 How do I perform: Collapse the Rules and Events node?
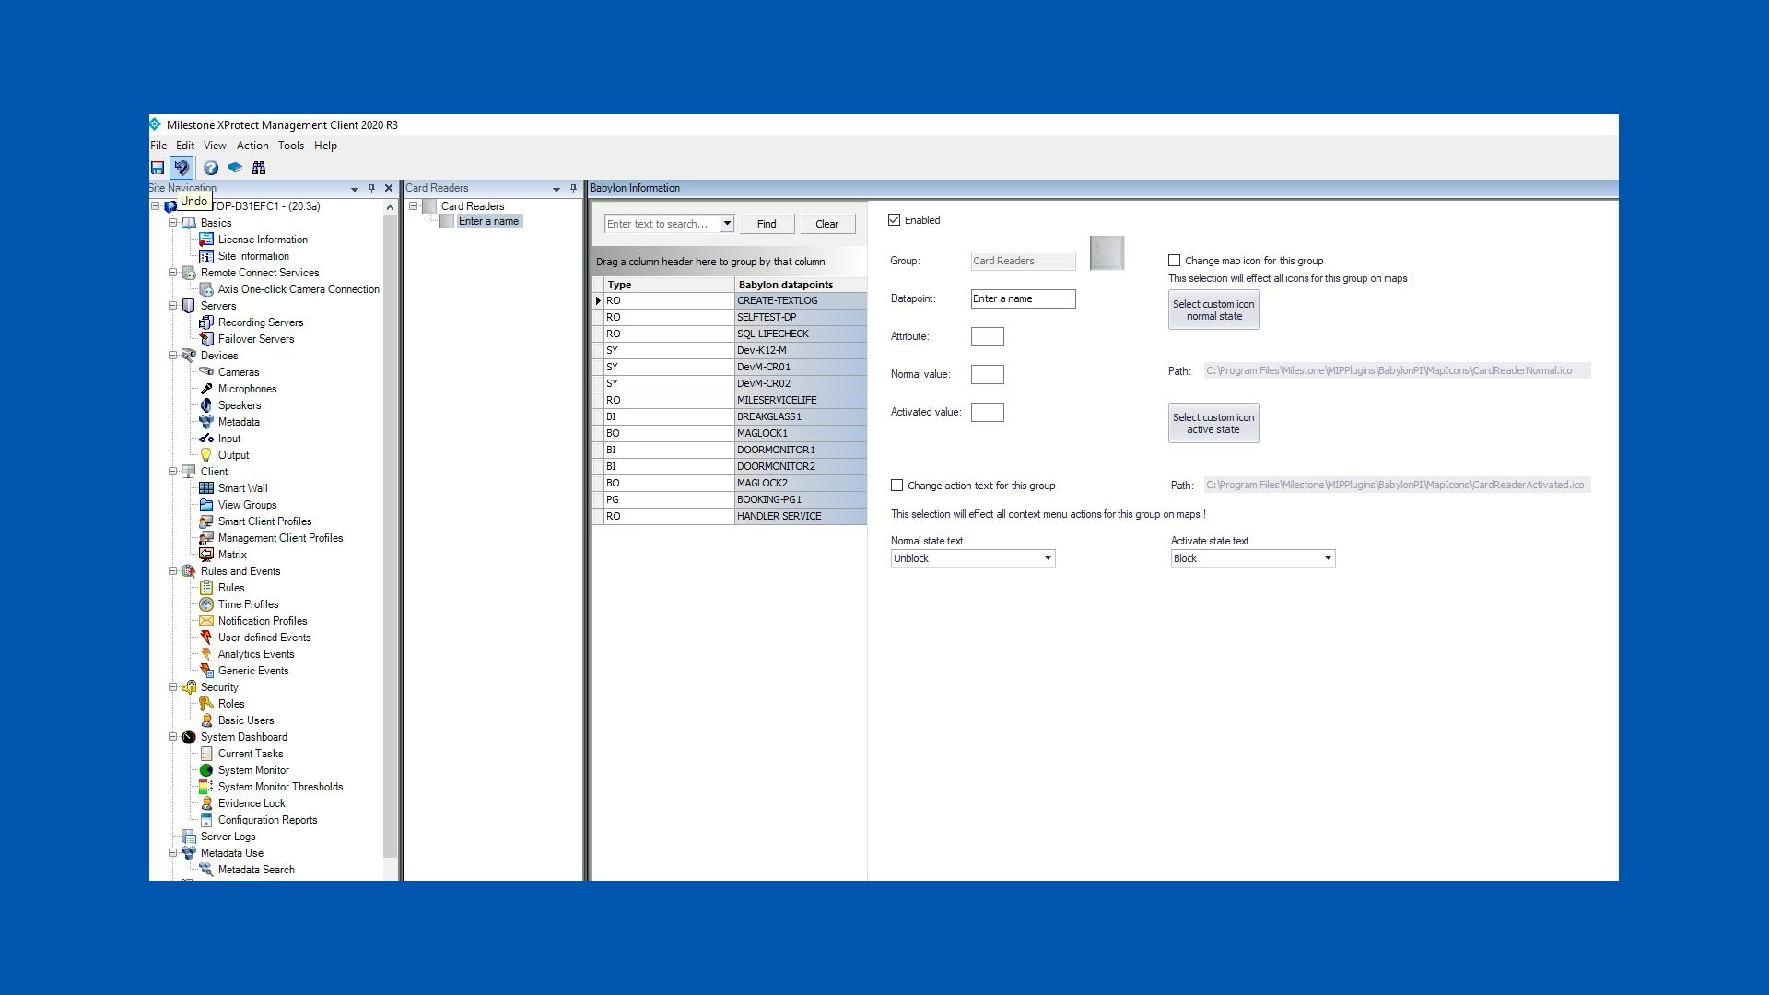click(172, 571)
